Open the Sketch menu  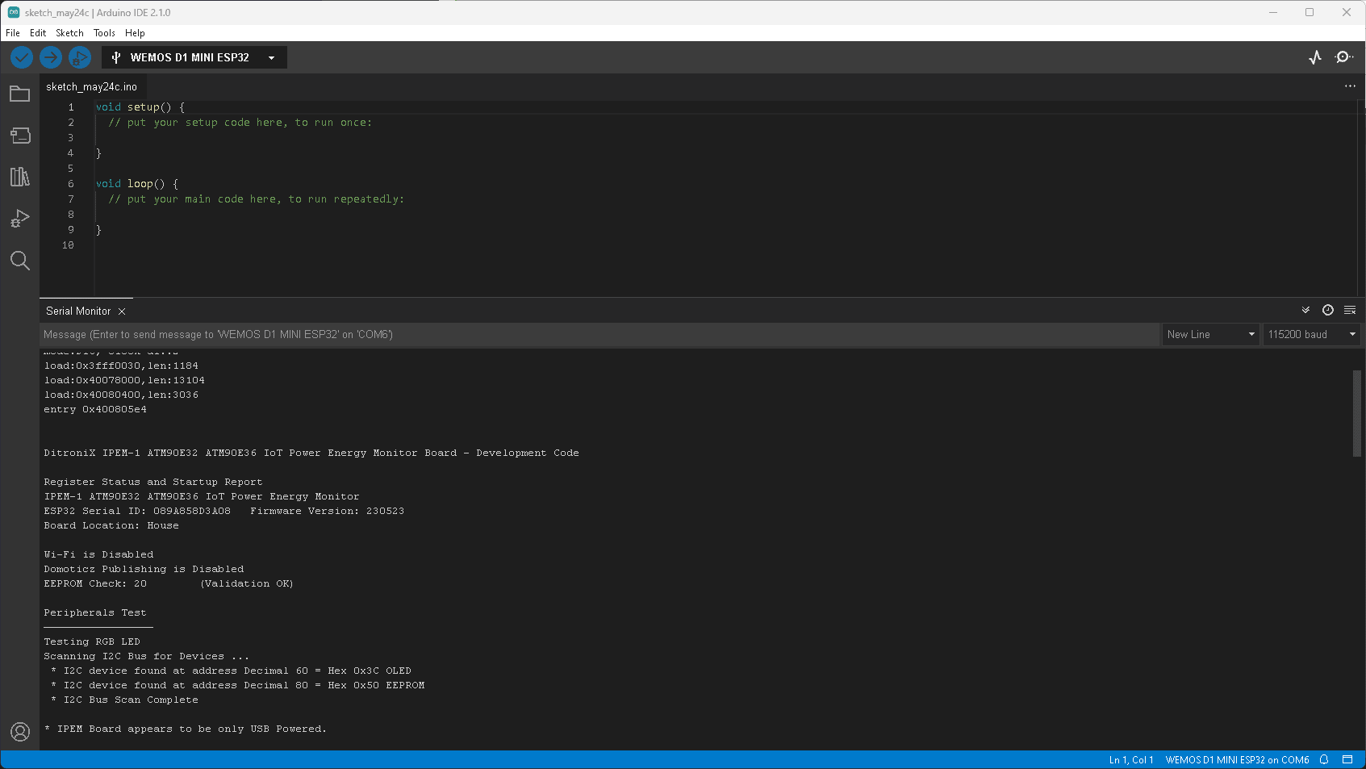[x=69, y=33]
